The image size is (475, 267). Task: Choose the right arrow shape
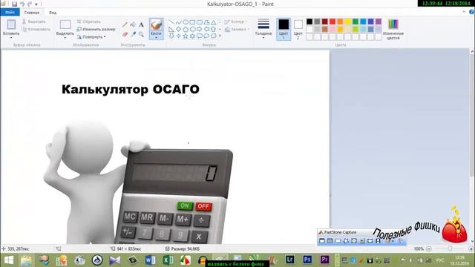coord(200,29)
